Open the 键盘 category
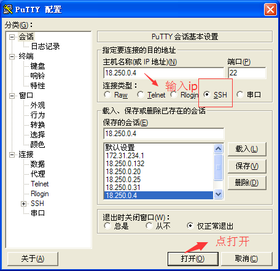Image resolution: width=280 pixels, height=271 pixels. 37,66
